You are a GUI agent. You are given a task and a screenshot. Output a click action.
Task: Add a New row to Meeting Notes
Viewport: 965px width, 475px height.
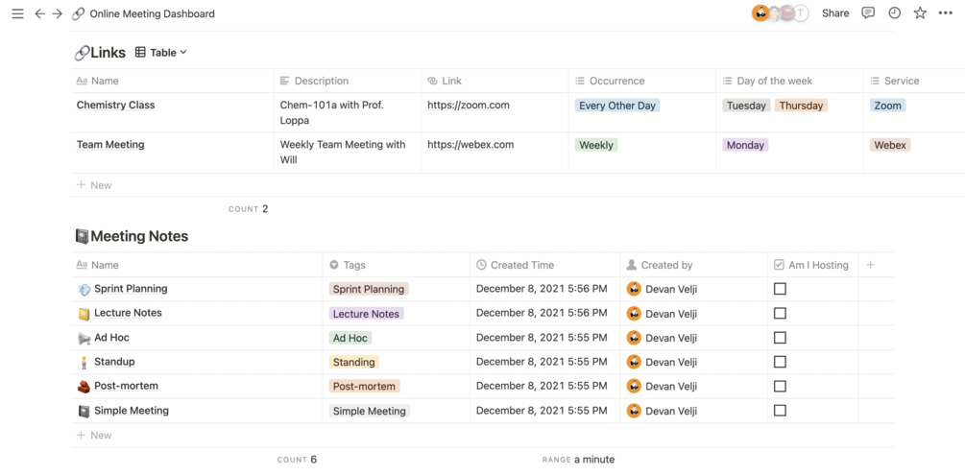(101, 436)
